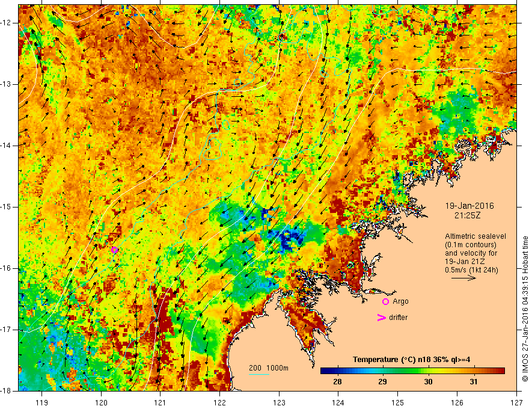Click the 'Altimetric sealevel' label

(x=475, y=236)
